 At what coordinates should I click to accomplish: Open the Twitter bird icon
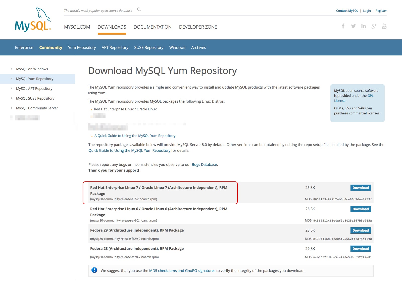353,26
